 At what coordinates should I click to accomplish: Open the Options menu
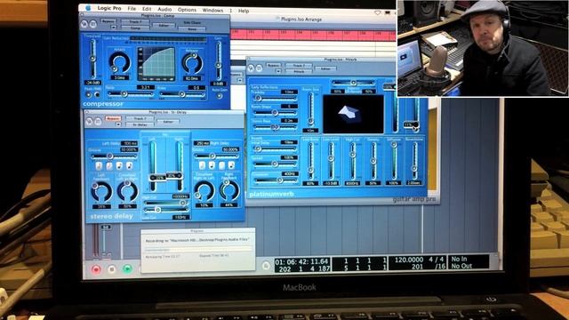pos(187,10)
